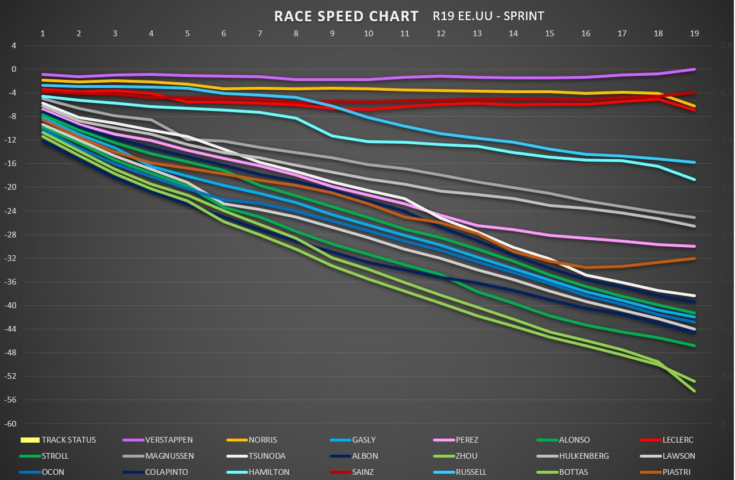Click the -20 left axis label
Image resolution: width=735 pixels, height=480 pixels.
point(11,187)
